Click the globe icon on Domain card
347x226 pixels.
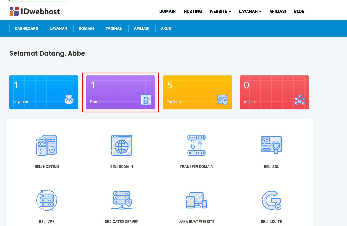[146, 100]
